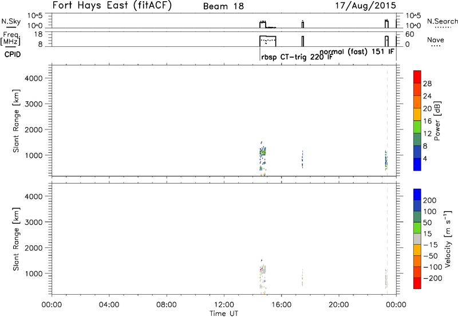Click the 'Beam 18' label
The image size is (458, 317).
click(x=223, y=6)
